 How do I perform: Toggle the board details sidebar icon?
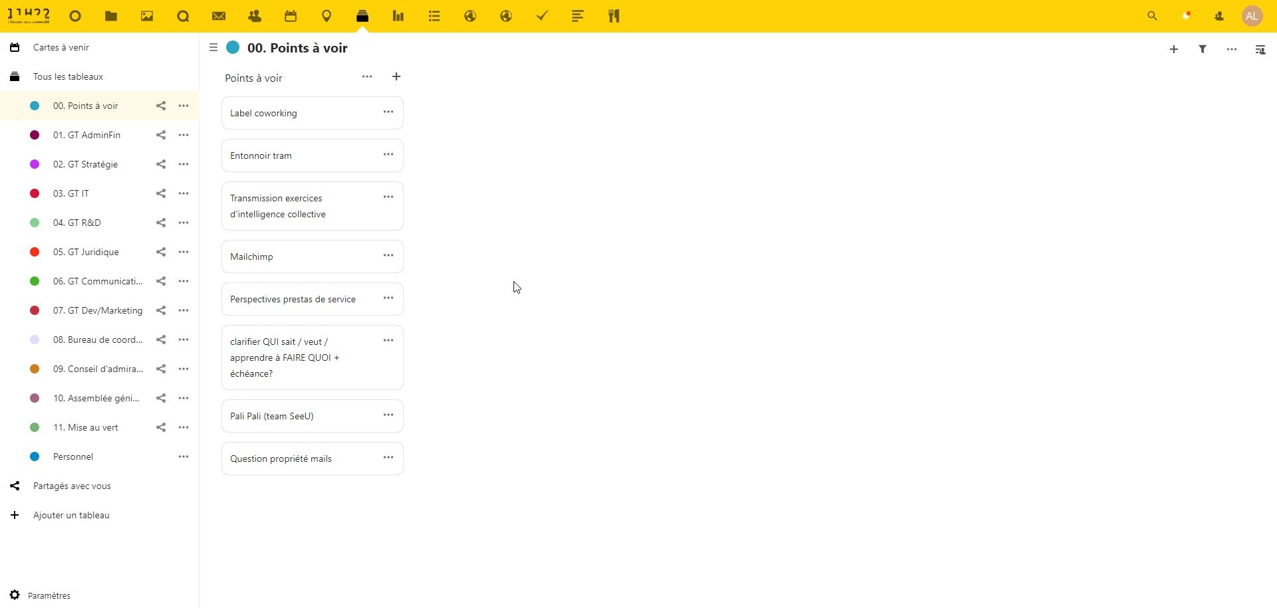tap(1260, 49)
